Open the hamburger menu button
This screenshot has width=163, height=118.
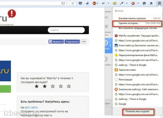click(159, 3)
